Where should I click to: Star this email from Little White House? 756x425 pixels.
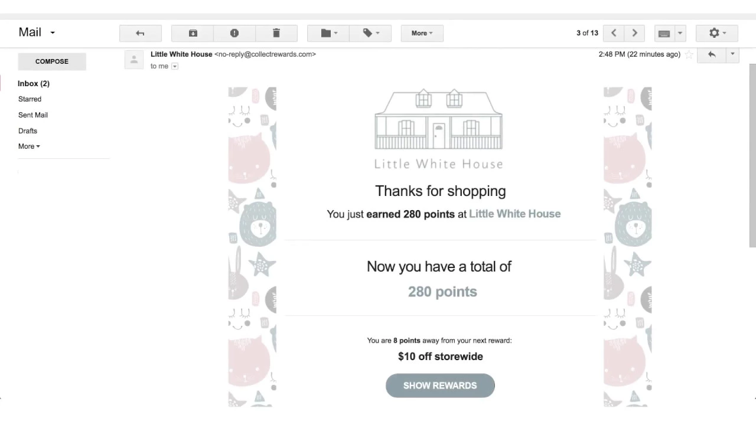click(x=689, y=54)
